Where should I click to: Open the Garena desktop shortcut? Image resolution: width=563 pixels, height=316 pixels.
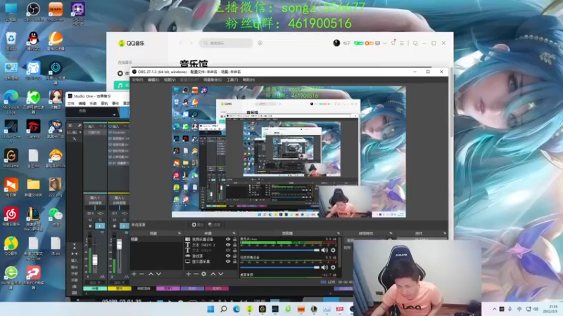tap(33, 129)
